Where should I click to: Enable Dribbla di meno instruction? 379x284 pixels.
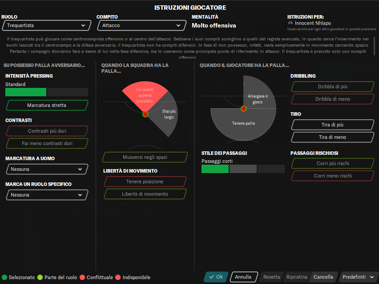coord(333,99)
